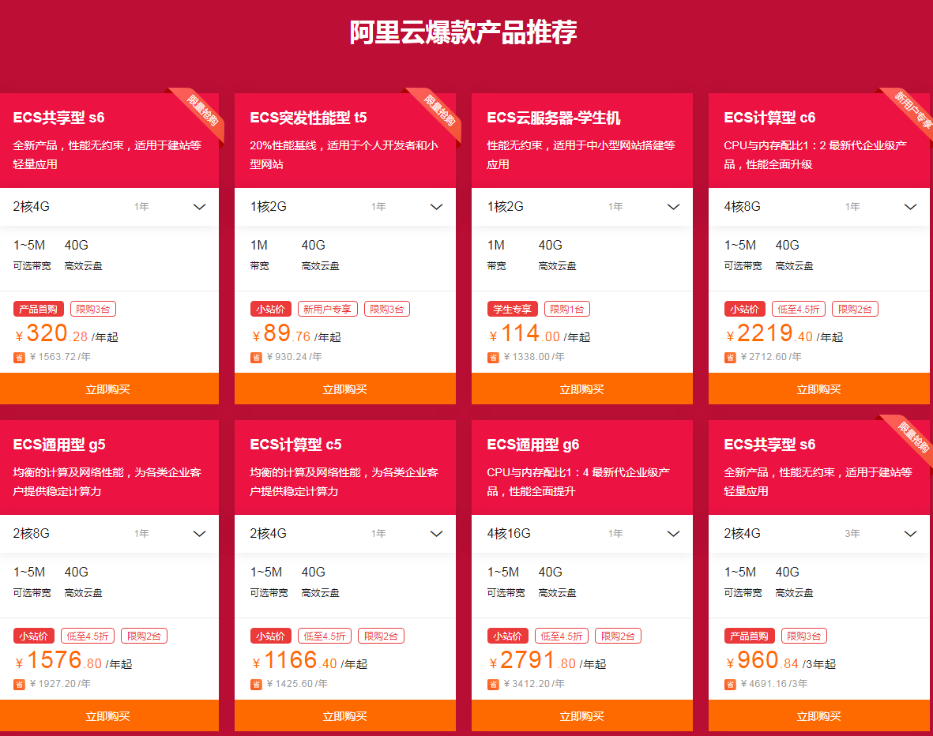Click the 省 savings icon beside ¥1425.60/年

click(256, 684)
